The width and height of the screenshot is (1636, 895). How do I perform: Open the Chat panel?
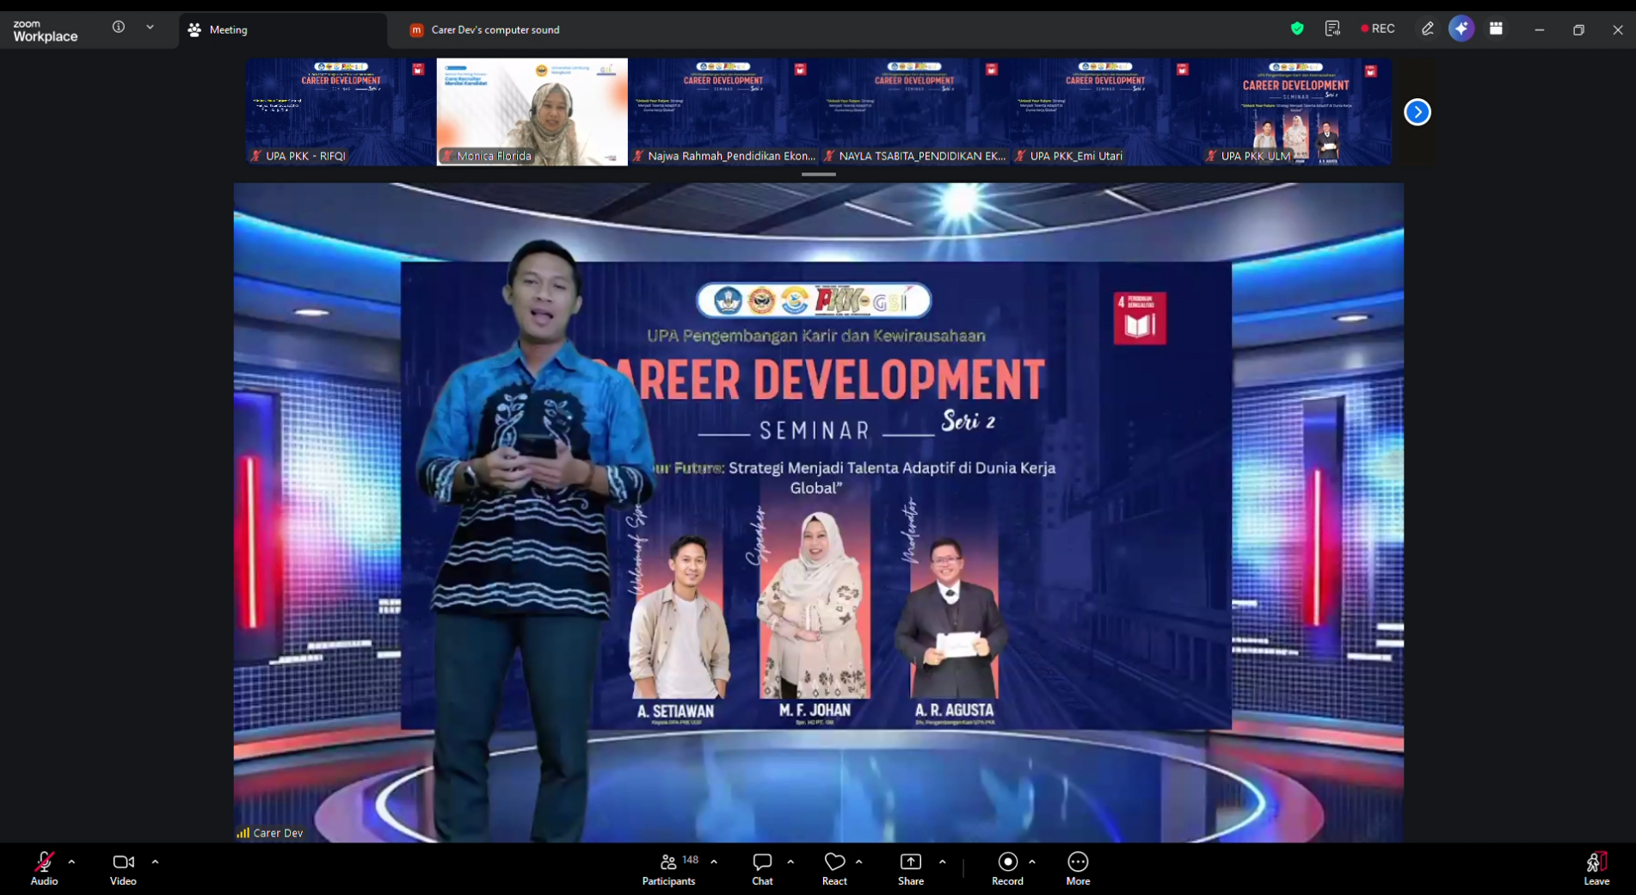(762, 867)
